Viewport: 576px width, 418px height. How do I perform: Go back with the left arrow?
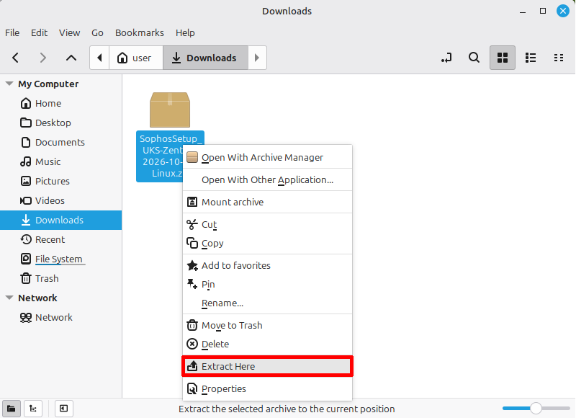point(15,58)
